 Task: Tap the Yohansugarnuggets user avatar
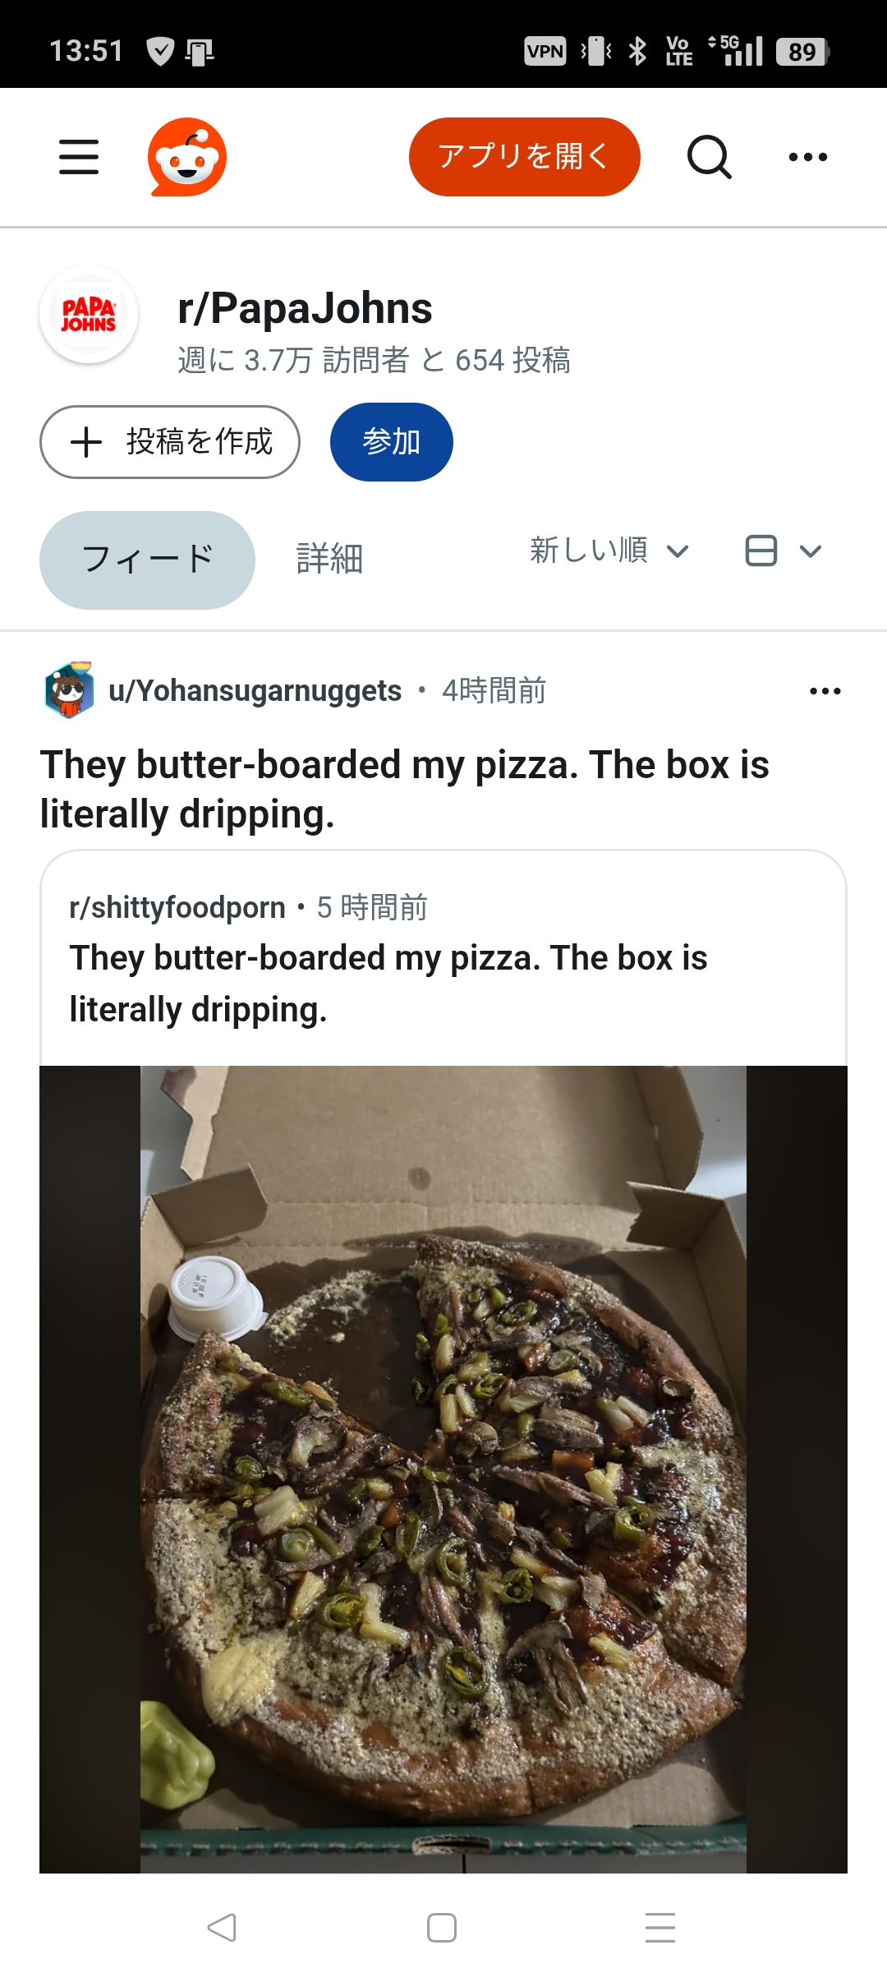pos(69,691)
